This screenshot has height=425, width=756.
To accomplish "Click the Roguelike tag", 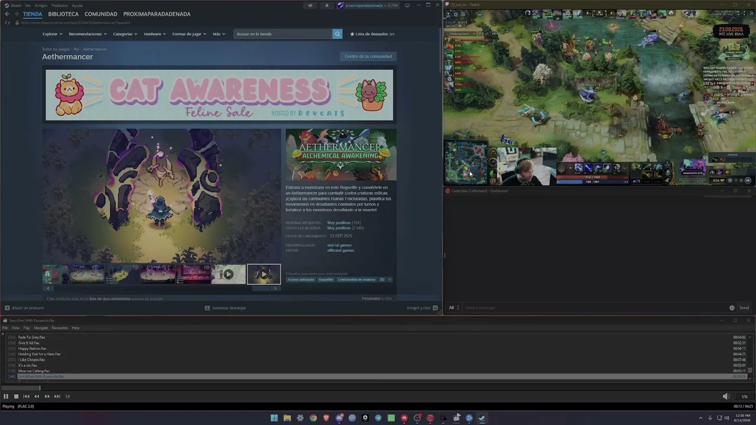I will (x=326, y=279).
